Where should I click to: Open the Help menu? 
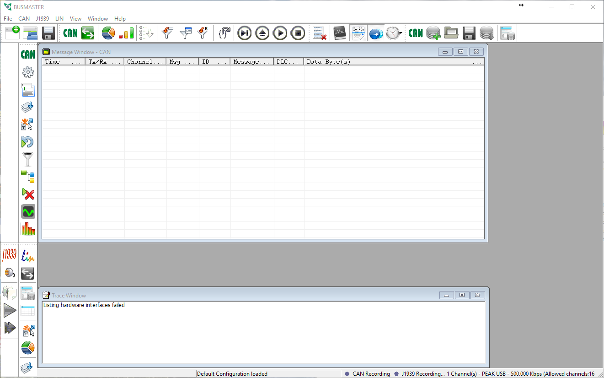point(120,19)
